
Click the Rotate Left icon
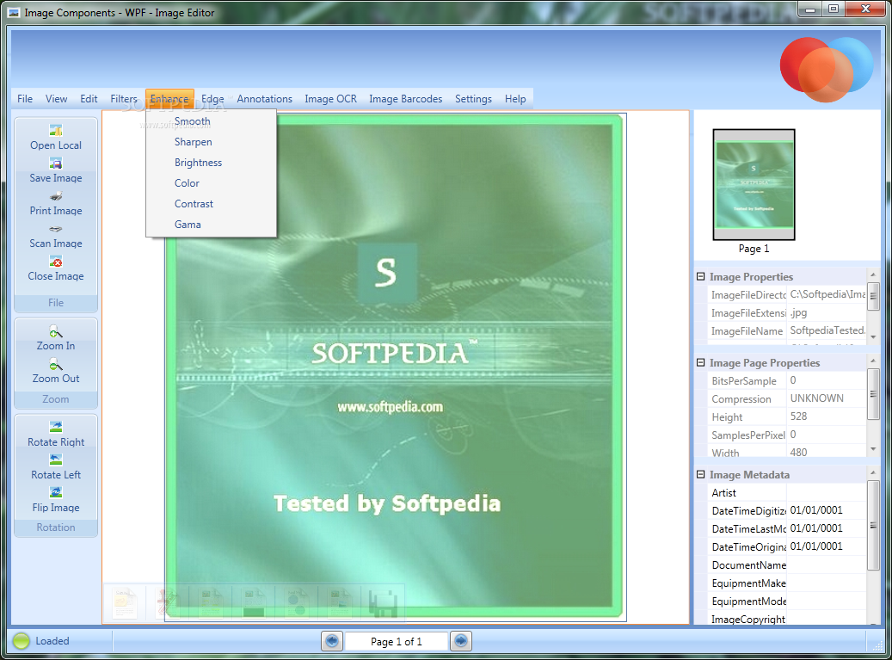tap(56, 460)
